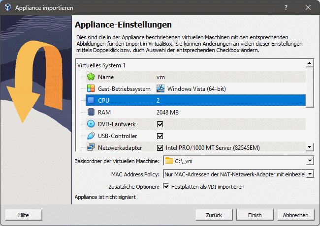The height and width of the screenshot is (226, 320).
Task: Select the USB-Controller row label
Action: point(117,136)
